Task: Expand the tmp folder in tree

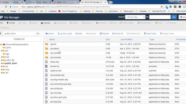Action: click(2, 70)
